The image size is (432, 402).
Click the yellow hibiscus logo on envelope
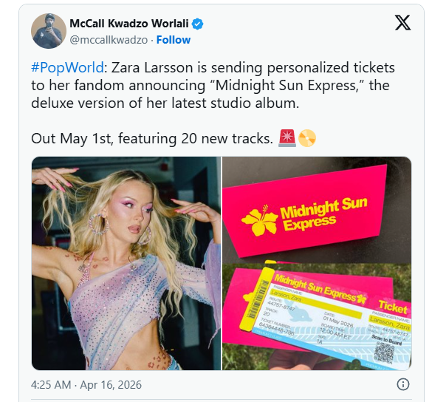point(259,220)
